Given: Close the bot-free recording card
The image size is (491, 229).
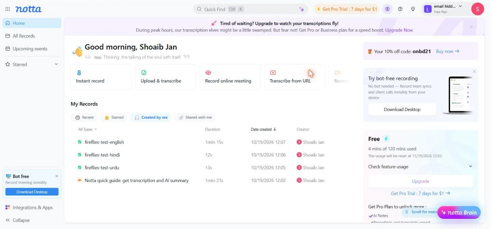Looking at the screenshot, I should [474, 71].
